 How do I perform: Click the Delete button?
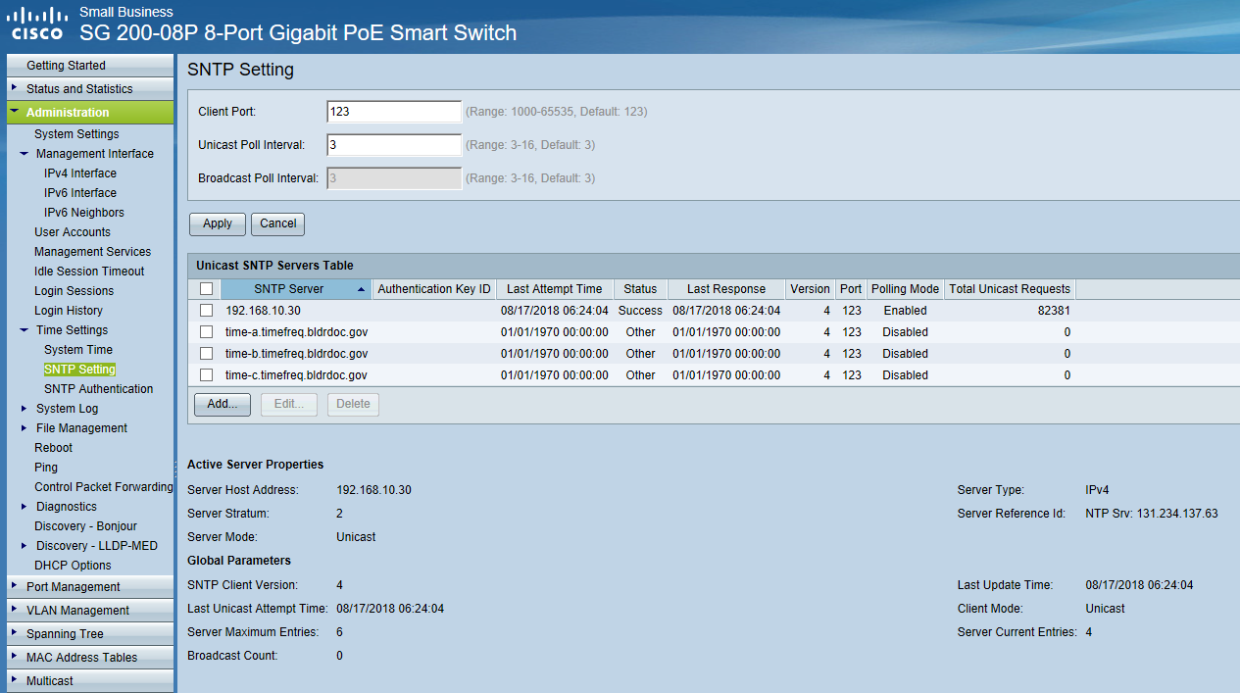click(354, 404)
